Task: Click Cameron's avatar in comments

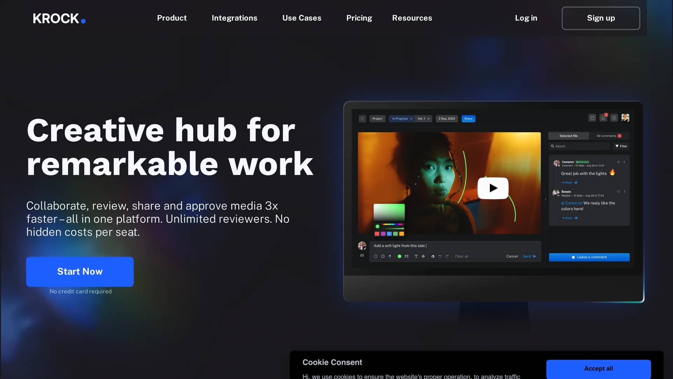Action: (x=556, y=163)
